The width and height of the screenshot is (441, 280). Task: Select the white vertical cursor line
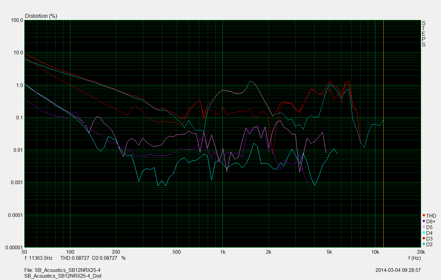384,135
